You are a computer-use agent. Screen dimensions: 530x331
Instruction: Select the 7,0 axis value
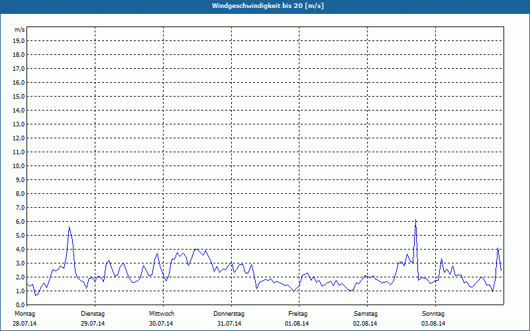(19, 207)
